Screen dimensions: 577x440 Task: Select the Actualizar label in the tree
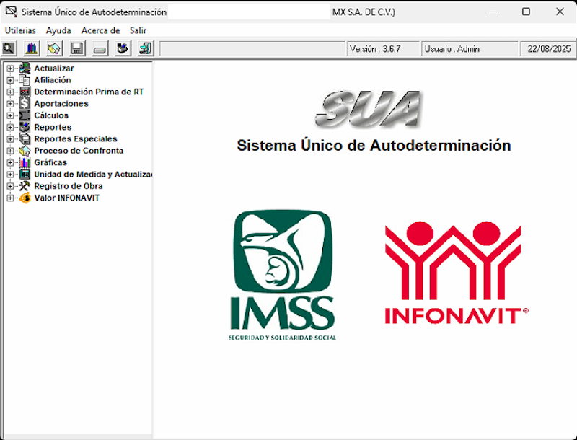pos(54,69)
